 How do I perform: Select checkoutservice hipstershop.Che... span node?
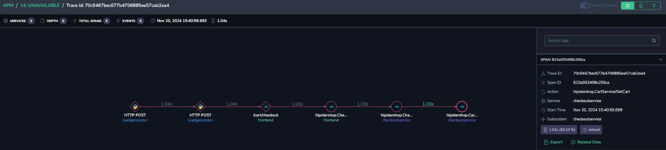point(397,107)
